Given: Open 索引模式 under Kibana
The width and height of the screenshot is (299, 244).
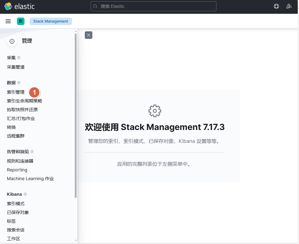Looking at the screenshot, I should [16, 204].
